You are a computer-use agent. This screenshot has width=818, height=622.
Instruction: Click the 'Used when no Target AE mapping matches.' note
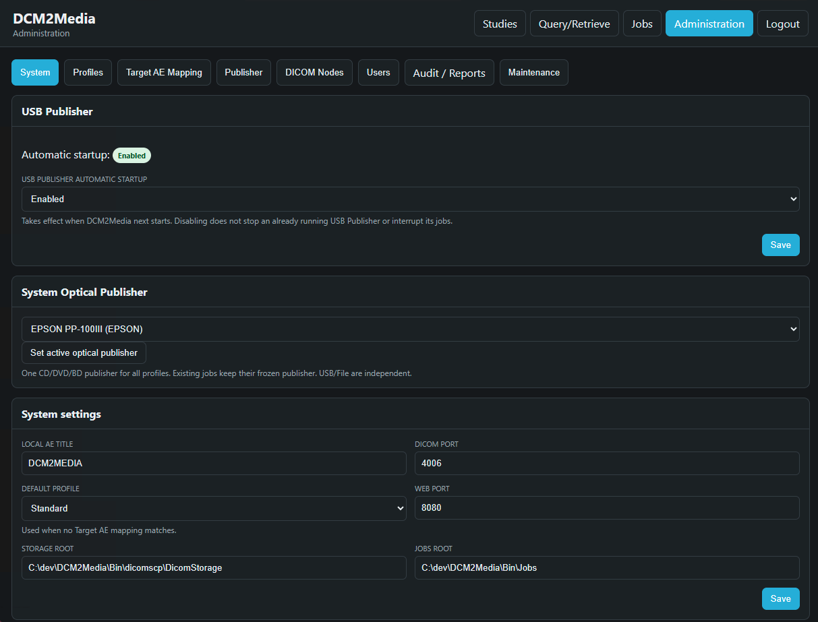(x=99, y=530)
